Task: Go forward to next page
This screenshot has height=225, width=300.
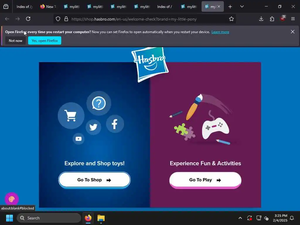Action: tap(18, 19)
